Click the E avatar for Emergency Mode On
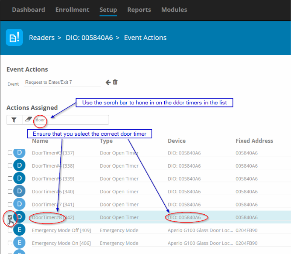The image size is (291, 254). pos(20,243)
